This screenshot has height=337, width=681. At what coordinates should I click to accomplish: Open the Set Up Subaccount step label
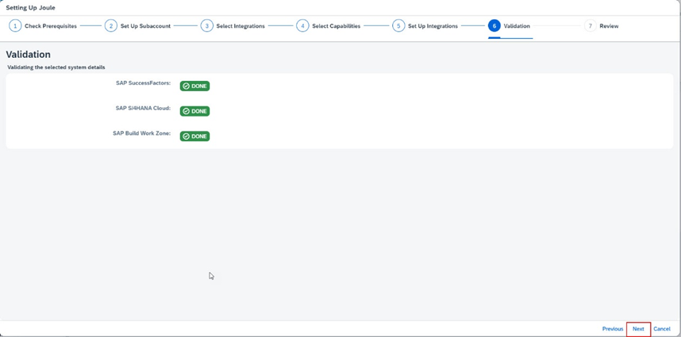pos(145,26)
